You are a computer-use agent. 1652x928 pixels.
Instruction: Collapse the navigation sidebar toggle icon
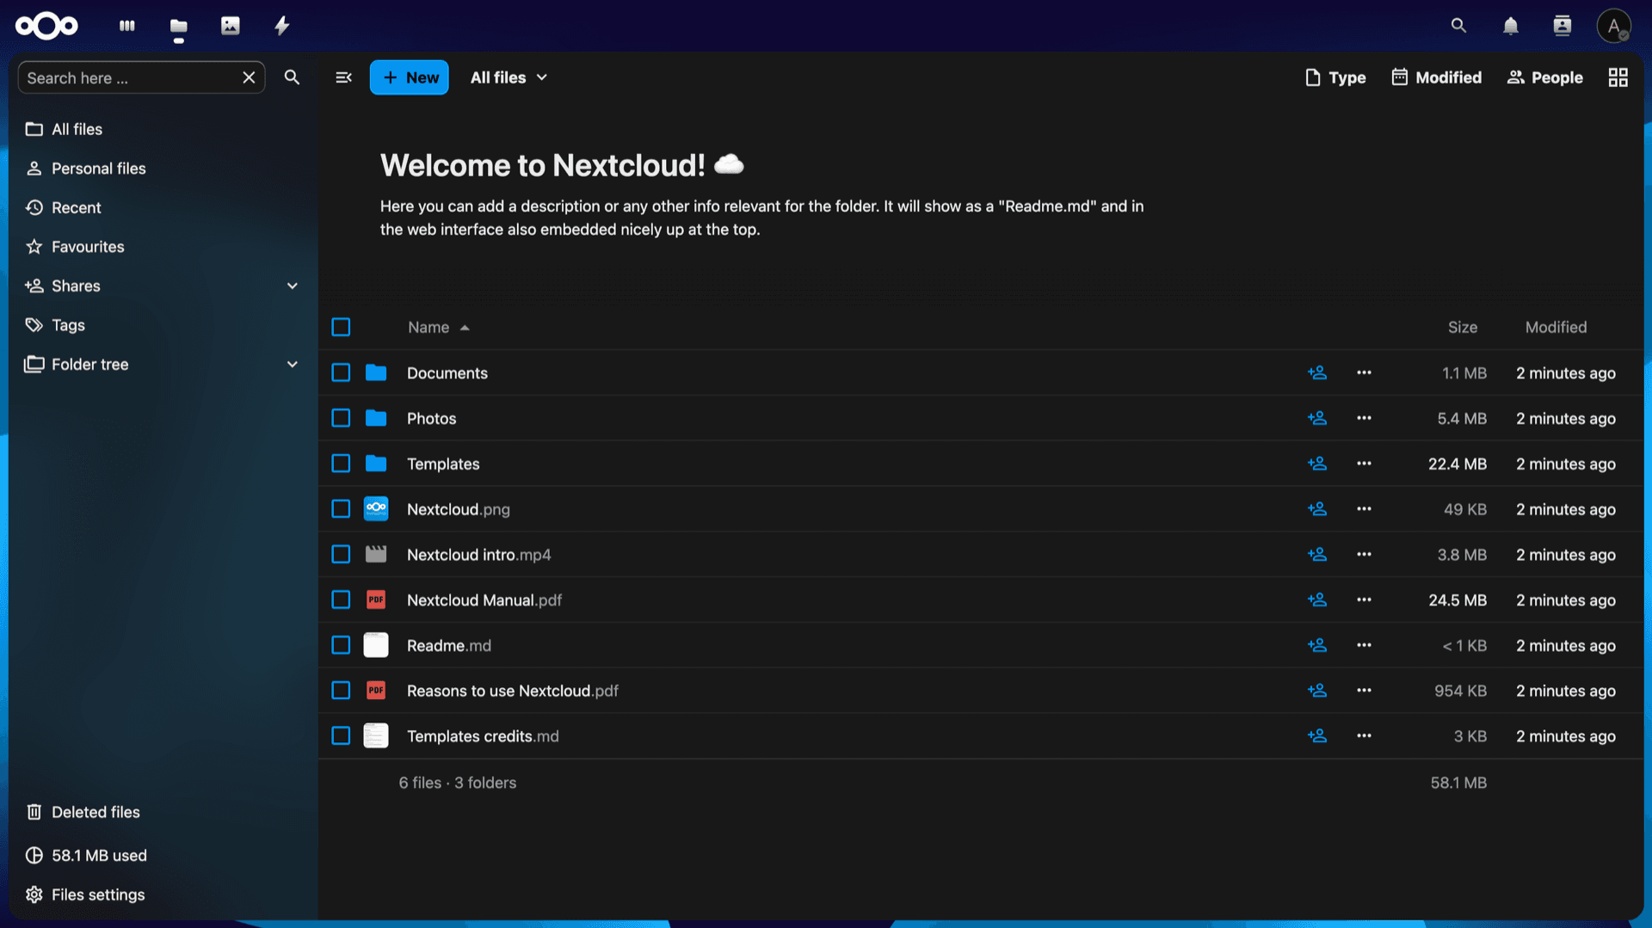[343, 77]
